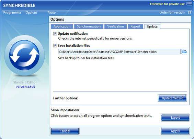Select the Update tab

pyautogui.click(x=152, y=26)
